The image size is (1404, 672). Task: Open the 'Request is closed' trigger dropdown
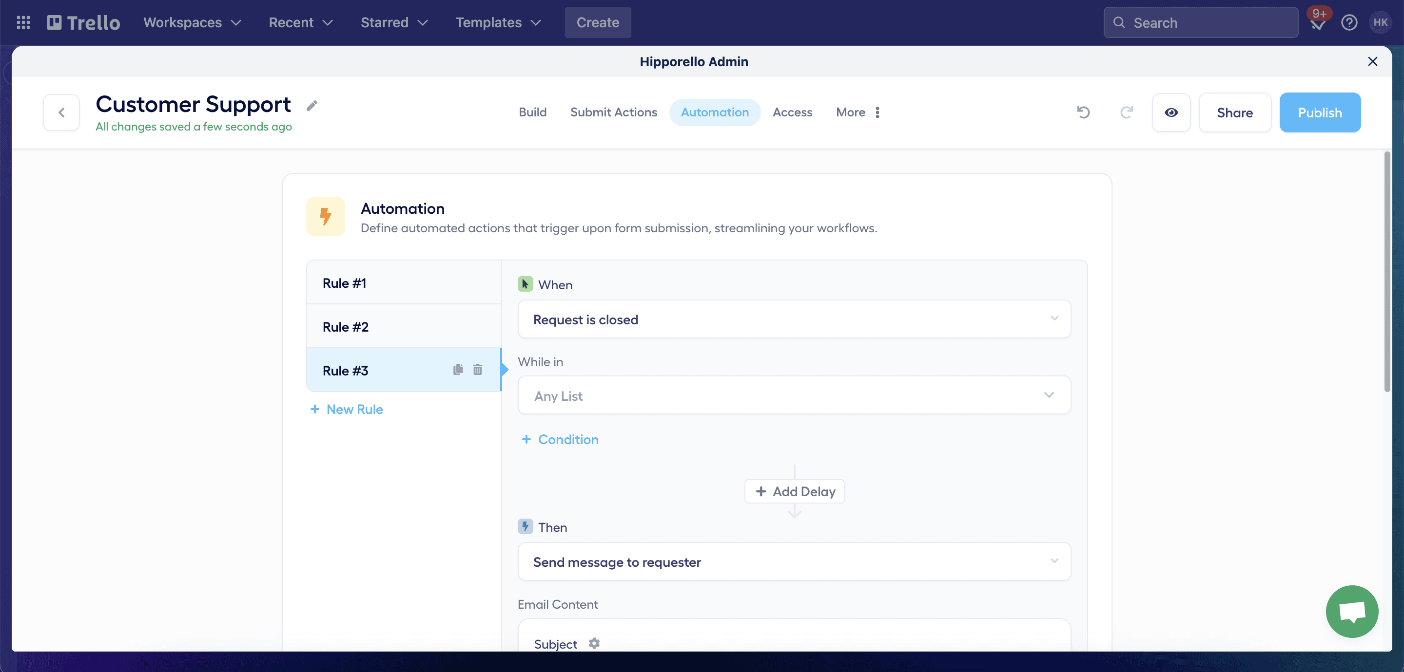click(794, 319)
